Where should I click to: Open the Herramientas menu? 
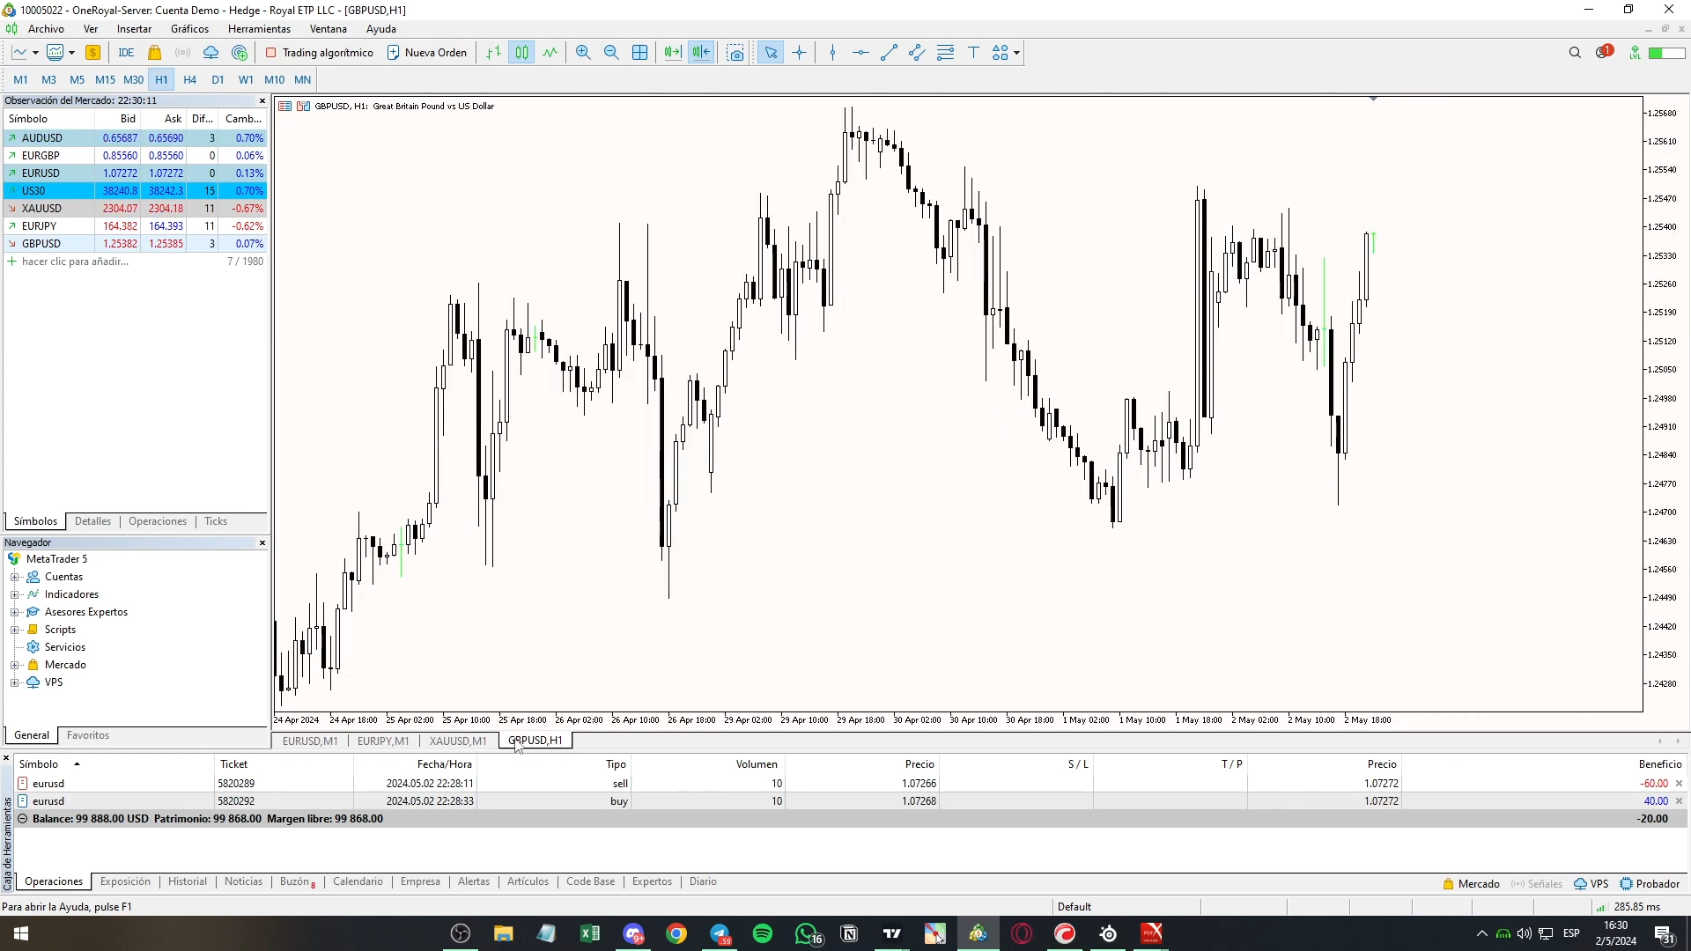(259, 29)
